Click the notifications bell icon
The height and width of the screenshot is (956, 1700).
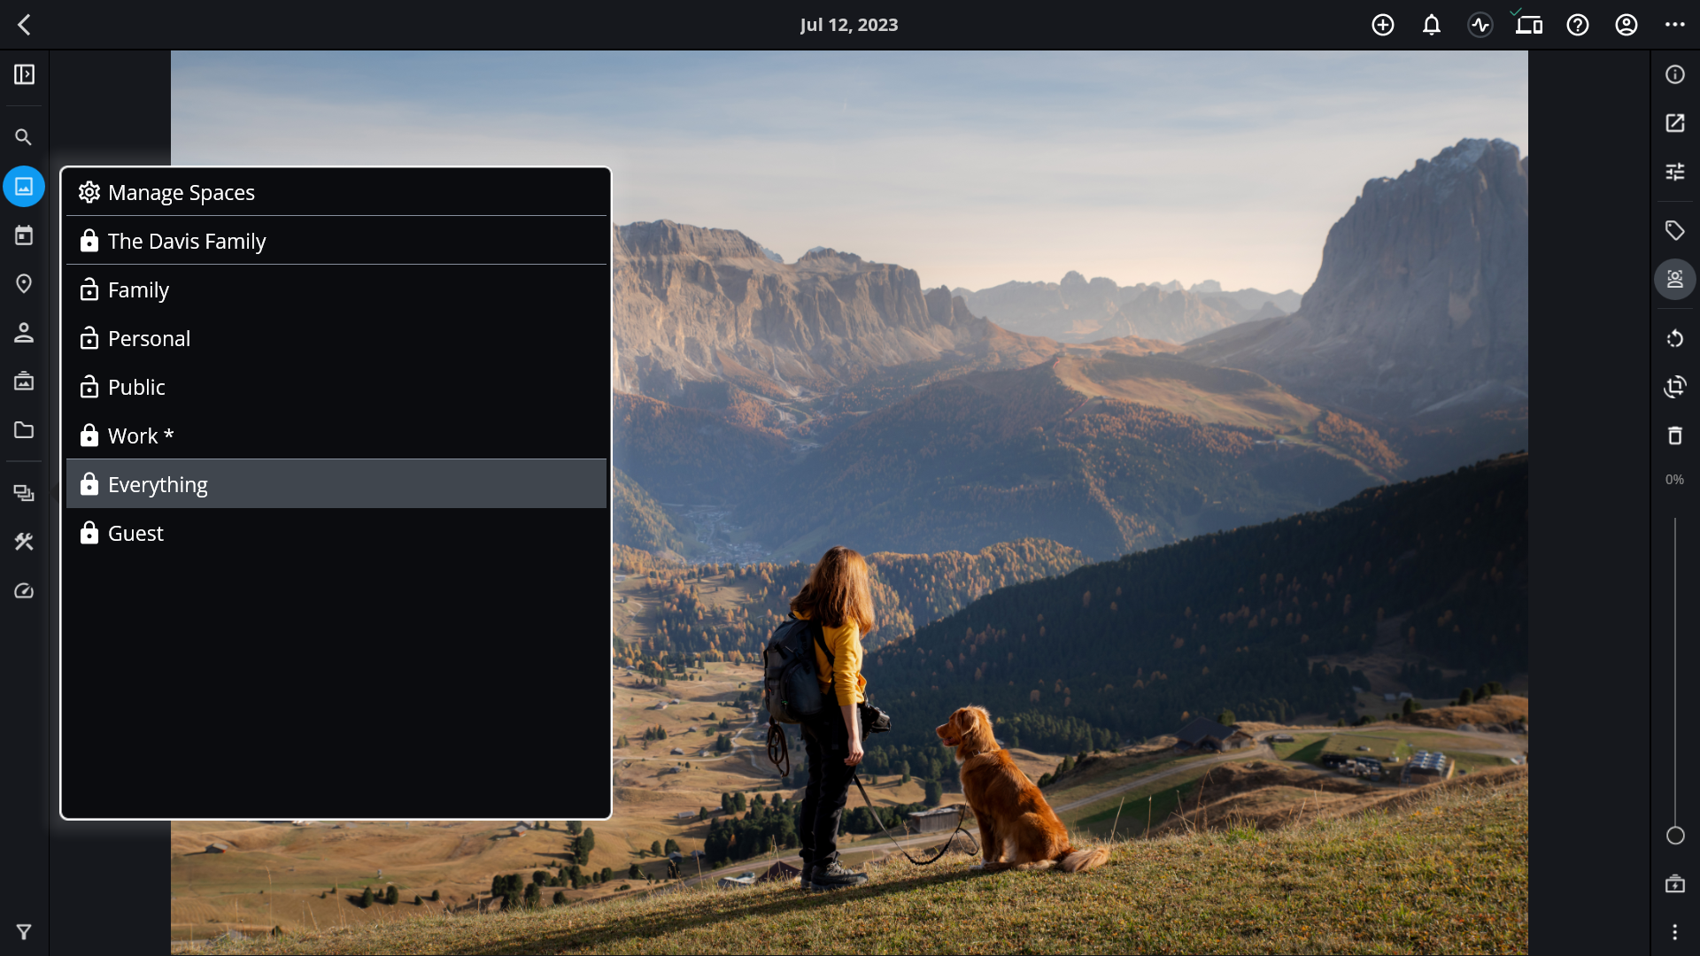click(1432, 25)
